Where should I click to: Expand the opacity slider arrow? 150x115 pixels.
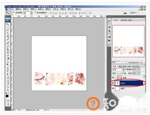(x=139, y=69)
